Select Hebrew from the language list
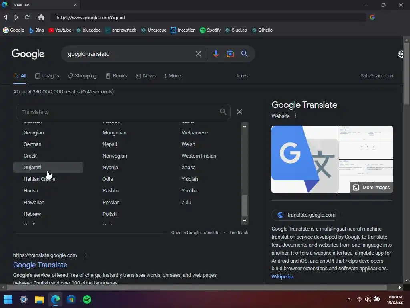The height and width of the screenshot is (308, 410). [x=32, y=214]
